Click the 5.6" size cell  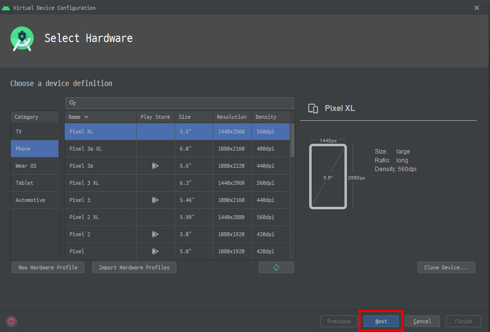194,166
